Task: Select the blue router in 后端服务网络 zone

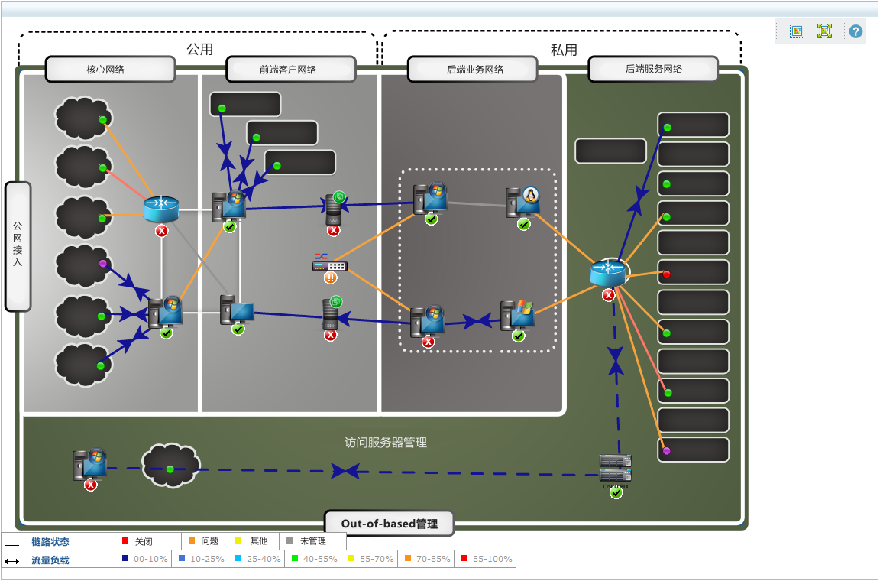Action: 608,272
